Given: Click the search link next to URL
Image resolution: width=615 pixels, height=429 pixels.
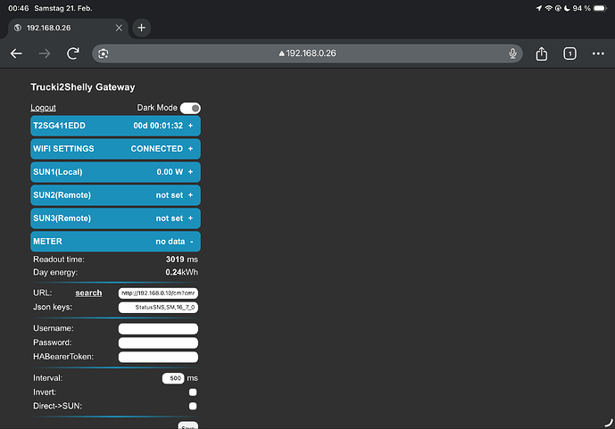Looking at the screenshot, I should pyautogui.click(x=88, y=293).
